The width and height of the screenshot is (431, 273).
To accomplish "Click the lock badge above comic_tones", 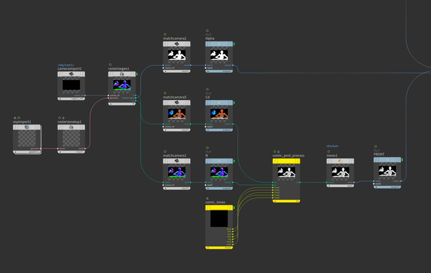I will pyautogui.click(x=207, y=198).
